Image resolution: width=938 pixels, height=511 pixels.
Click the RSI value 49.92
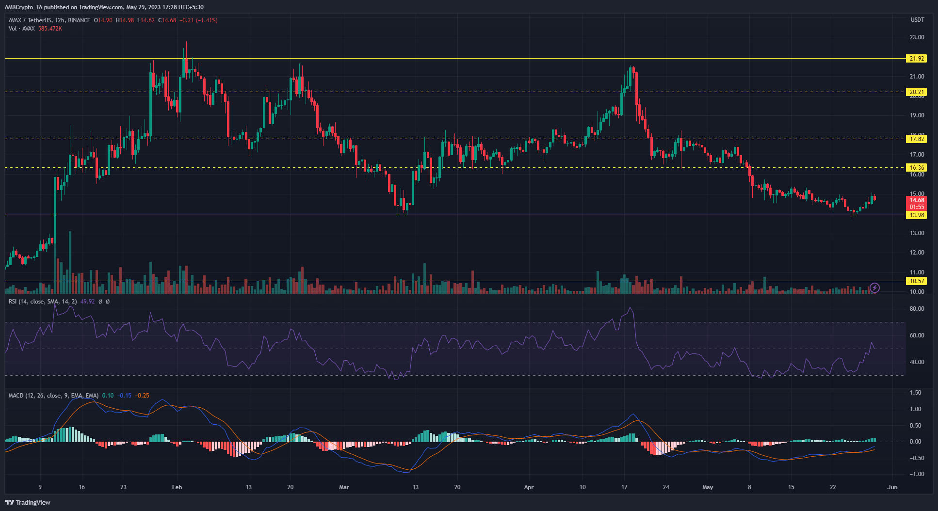87,302
